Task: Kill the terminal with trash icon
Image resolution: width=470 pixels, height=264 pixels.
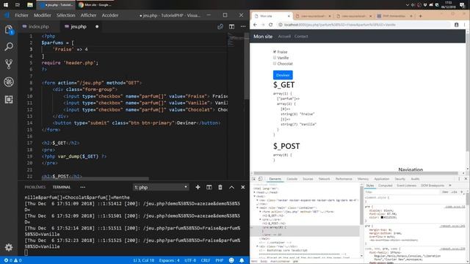Action: (x=220, y=187)
